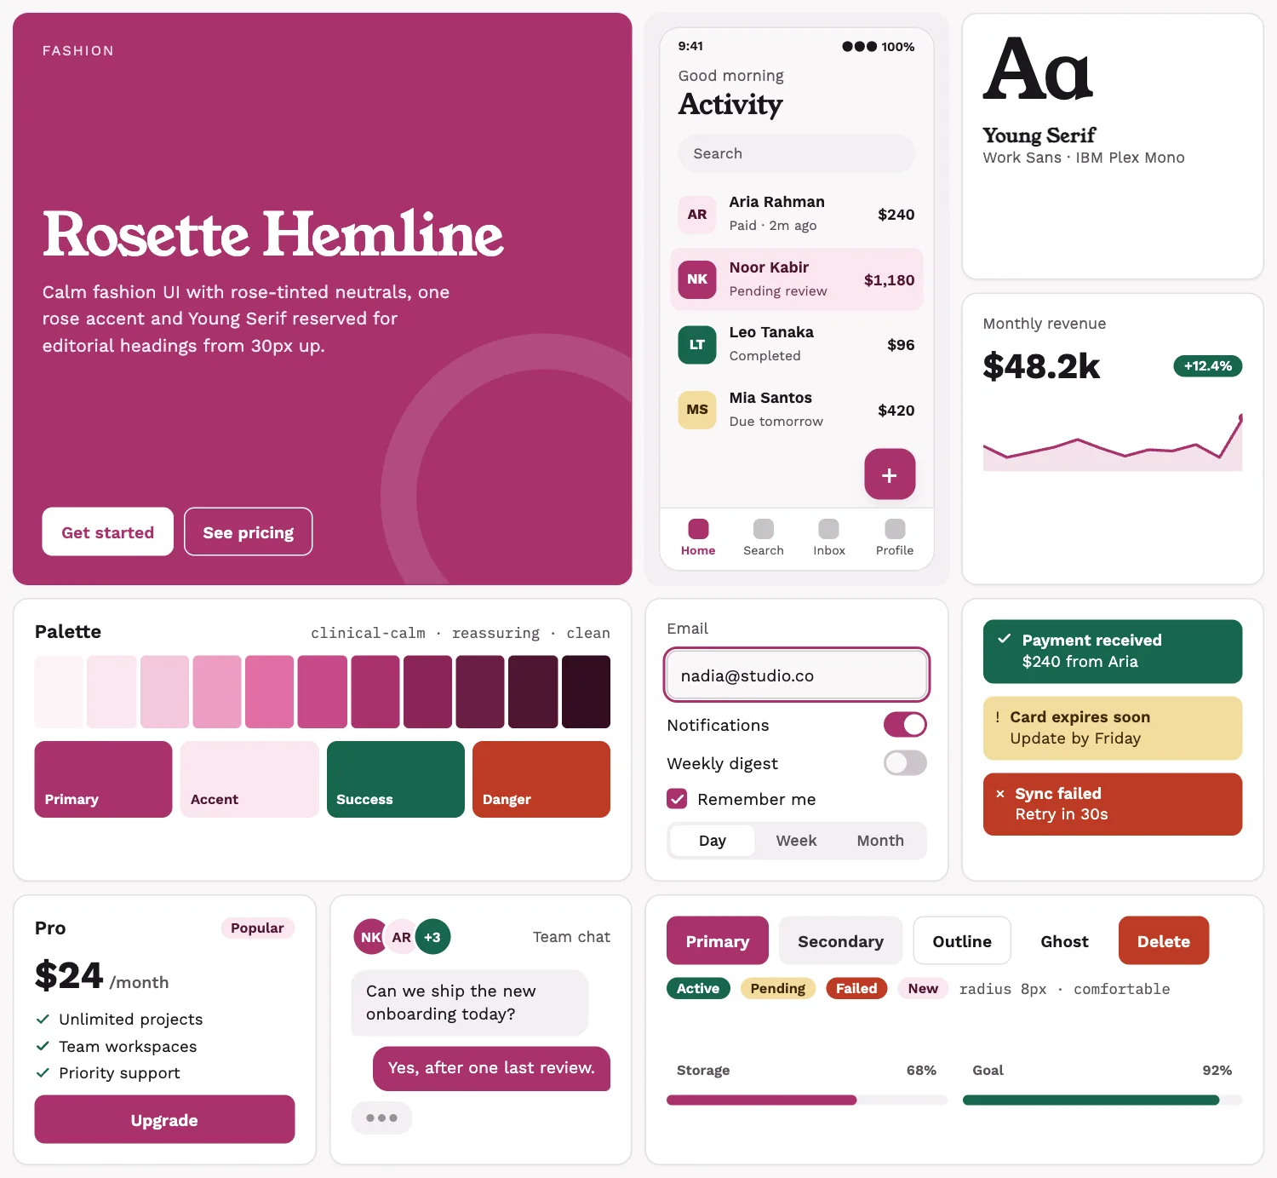
Task: Open the Inbox icon in bottom nav
Action: (828, 529)
